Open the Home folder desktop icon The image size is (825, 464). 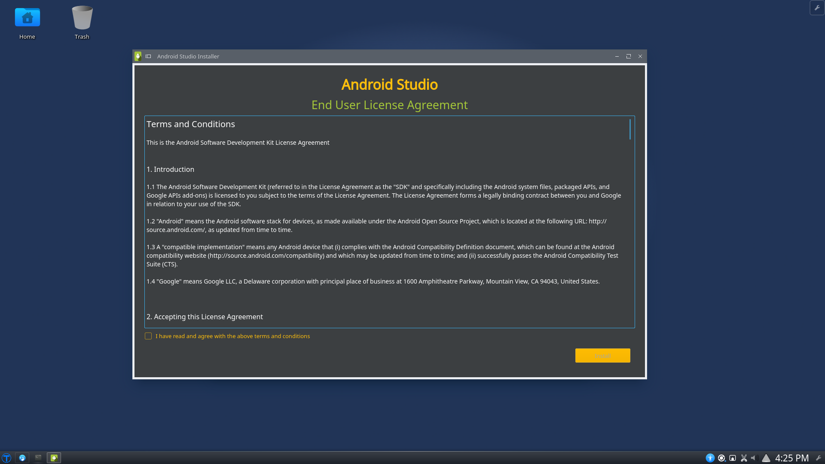tap(27, 23)
